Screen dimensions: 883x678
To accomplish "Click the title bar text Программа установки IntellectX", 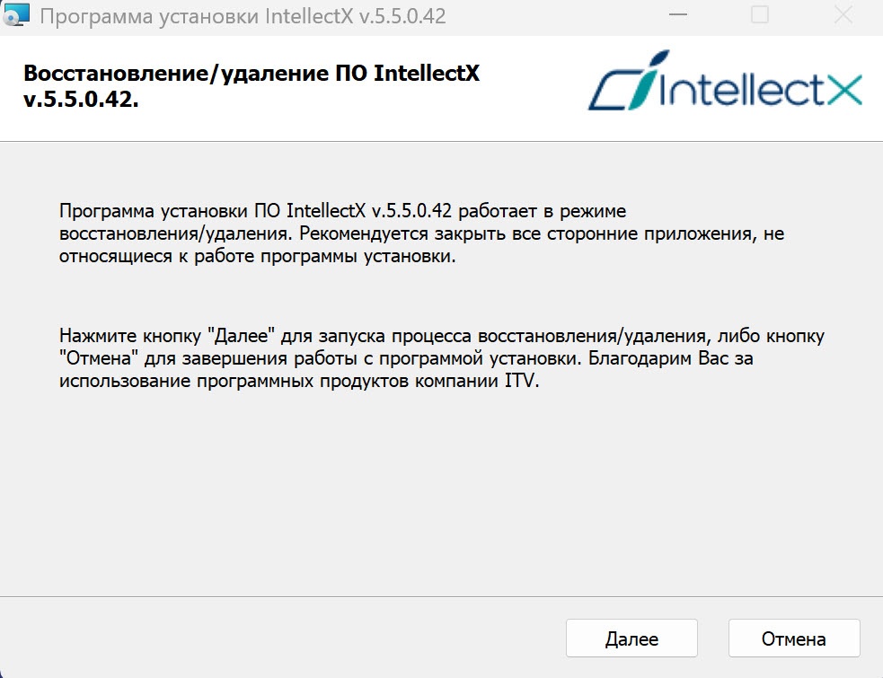I will pyautogui.click(x=197, y=16).
